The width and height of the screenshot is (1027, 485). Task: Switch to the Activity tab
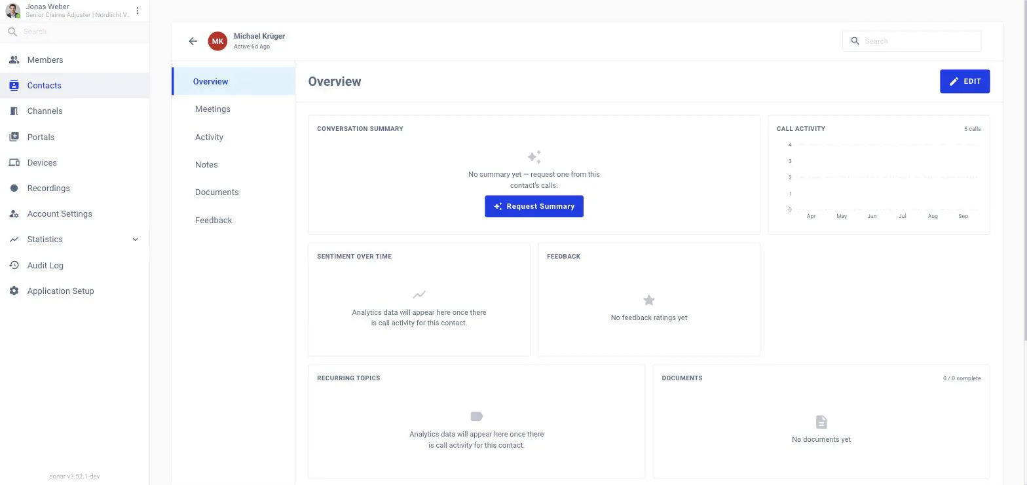[x=234, y=137]
